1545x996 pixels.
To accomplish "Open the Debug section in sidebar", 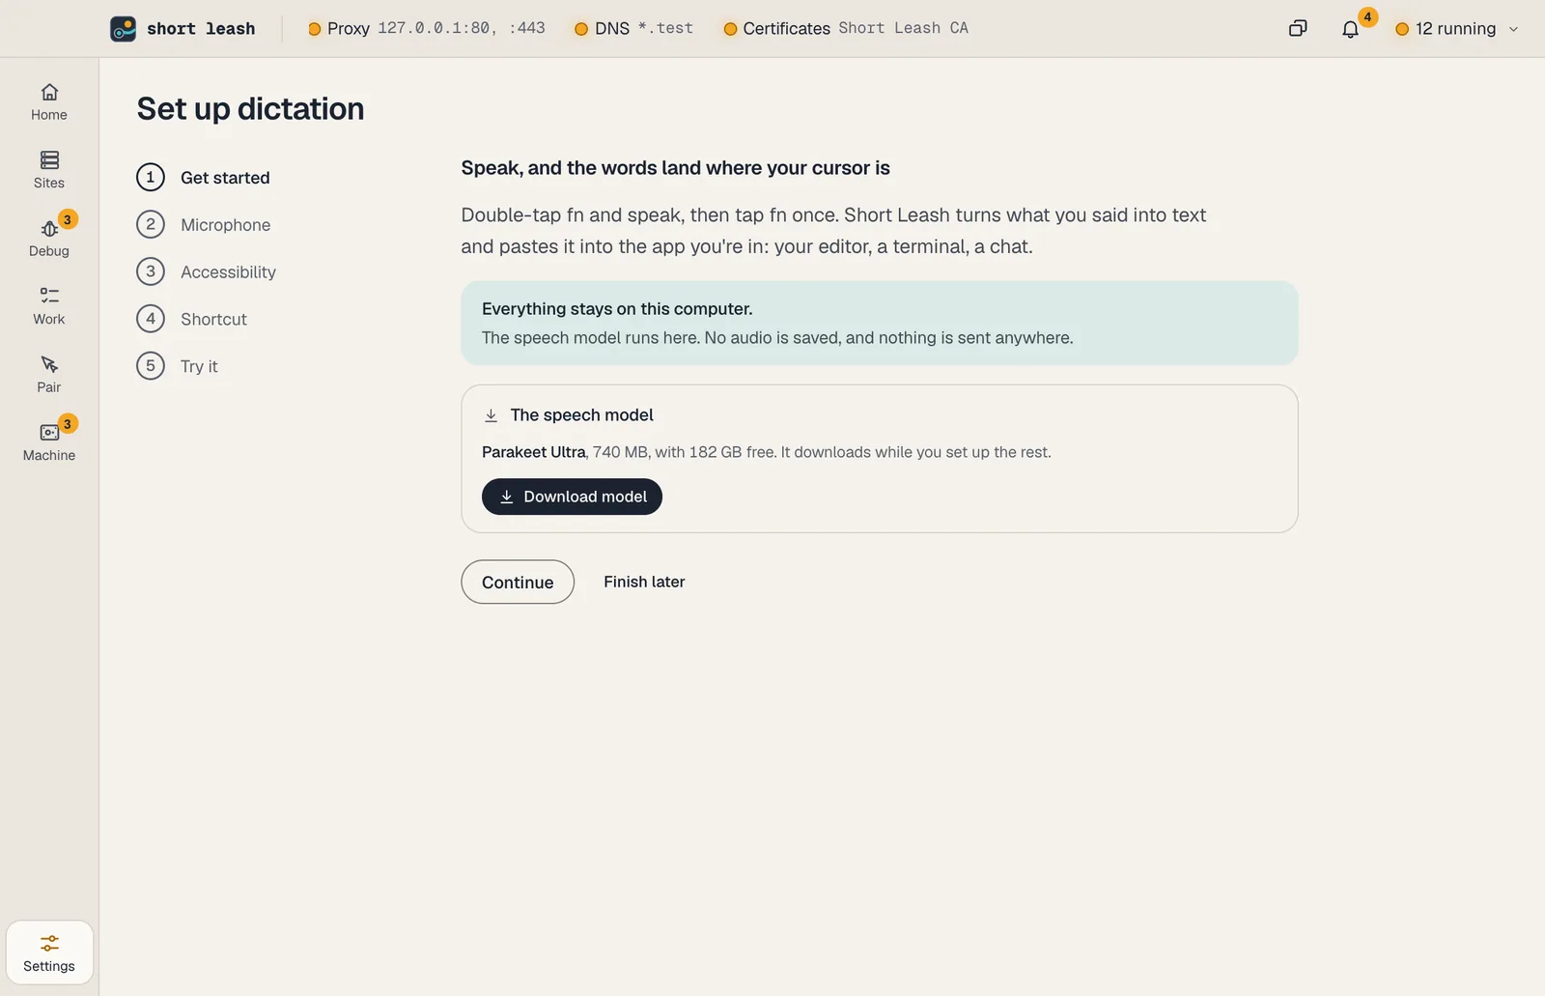I will pos(49,239).
